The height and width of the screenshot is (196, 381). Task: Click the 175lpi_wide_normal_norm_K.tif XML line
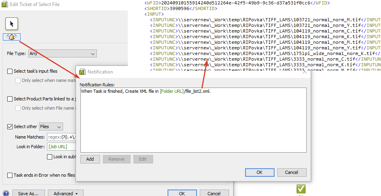click(x=265, y=53)
